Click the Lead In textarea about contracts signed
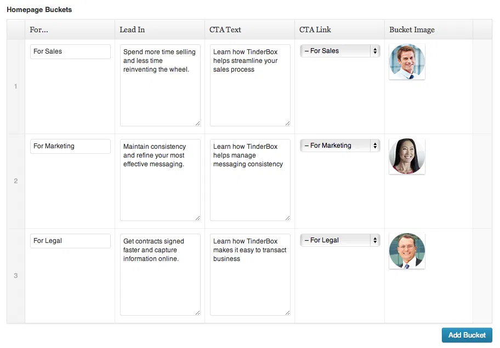500x348 pixels. coord(160,275)
